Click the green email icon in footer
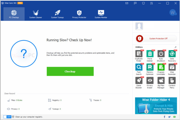 175,117
